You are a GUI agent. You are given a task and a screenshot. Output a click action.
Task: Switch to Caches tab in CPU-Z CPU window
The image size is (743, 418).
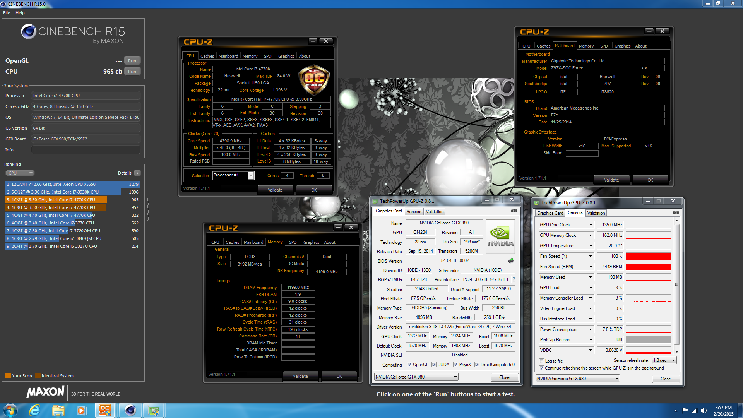pos(207,56)
